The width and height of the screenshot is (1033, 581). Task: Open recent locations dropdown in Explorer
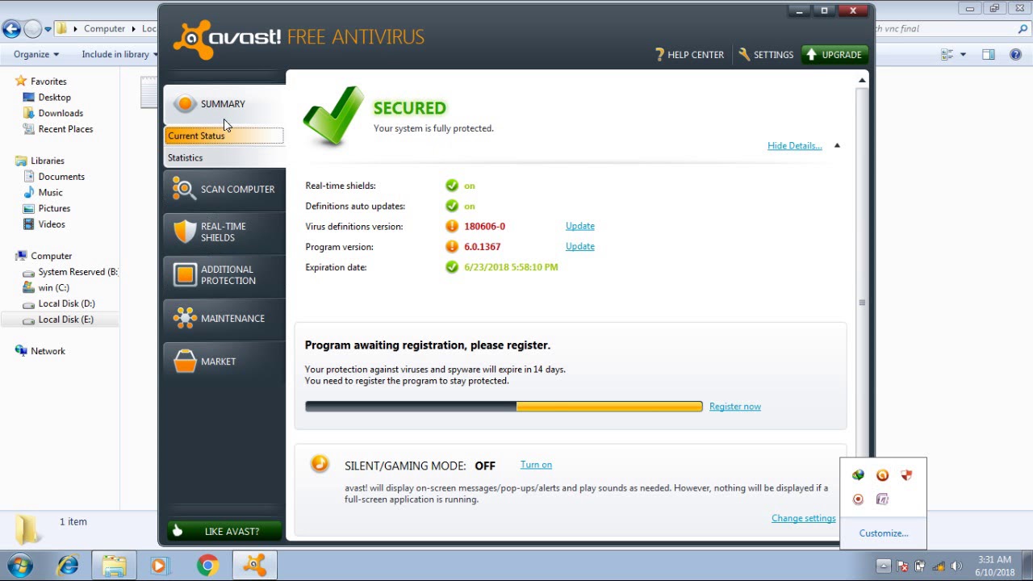(48, 29)
